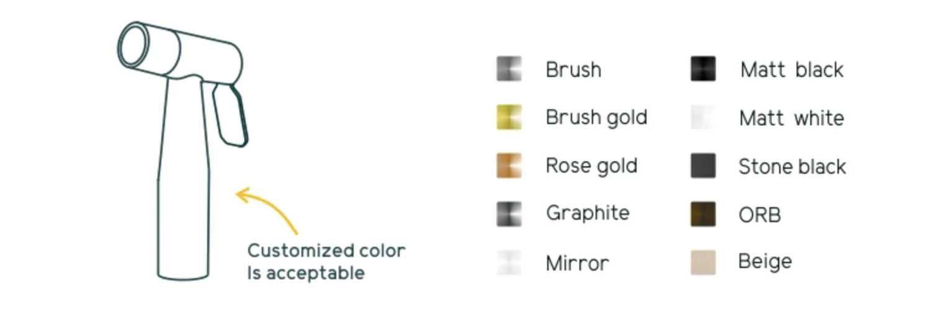The height and width of the screenshot is (335, 943).
Task: Click the Graphite finish swatch
Action: point(509,214)
